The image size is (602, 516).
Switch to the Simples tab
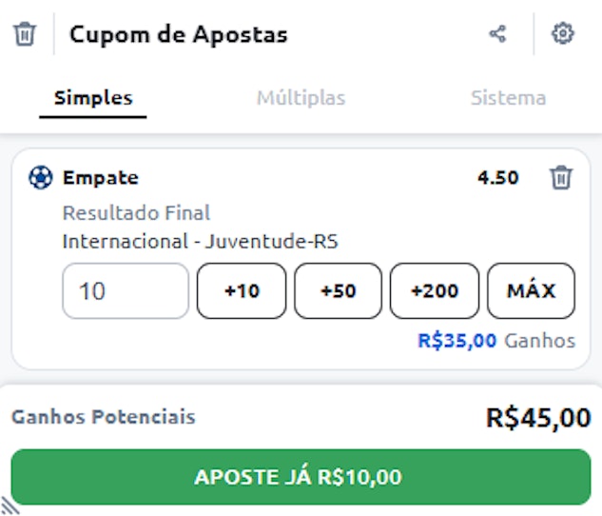tap(93, 98)
